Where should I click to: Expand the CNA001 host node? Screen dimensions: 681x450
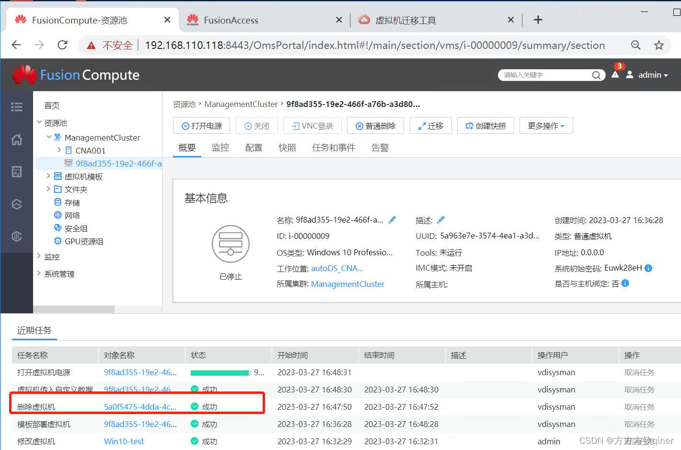tap(59, 150)
